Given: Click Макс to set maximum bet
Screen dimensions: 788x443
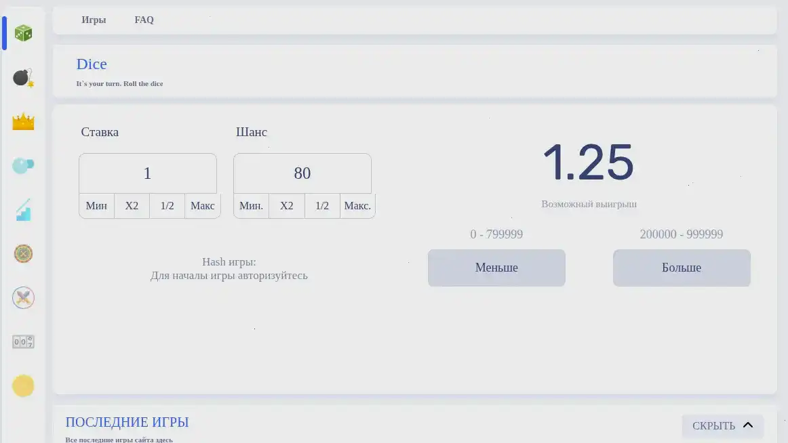Looking at the screenshot, I should click(x=202, y=205).
